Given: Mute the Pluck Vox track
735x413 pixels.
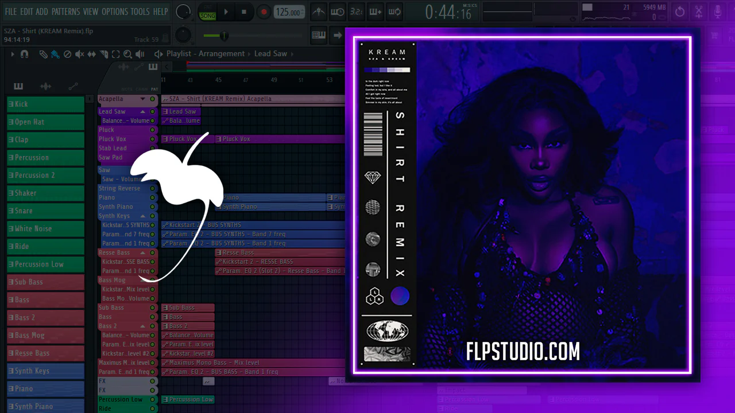Looking at the screenshot, I should coord(153,139).
